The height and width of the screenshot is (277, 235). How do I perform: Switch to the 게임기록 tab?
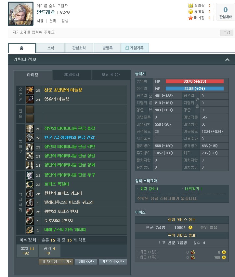coord(135,48)
